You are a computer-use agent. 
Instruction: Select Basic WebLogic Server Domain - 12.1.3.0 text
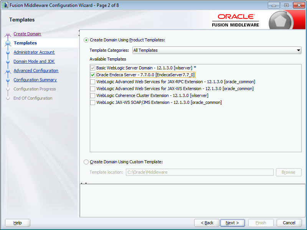point(146,68)
